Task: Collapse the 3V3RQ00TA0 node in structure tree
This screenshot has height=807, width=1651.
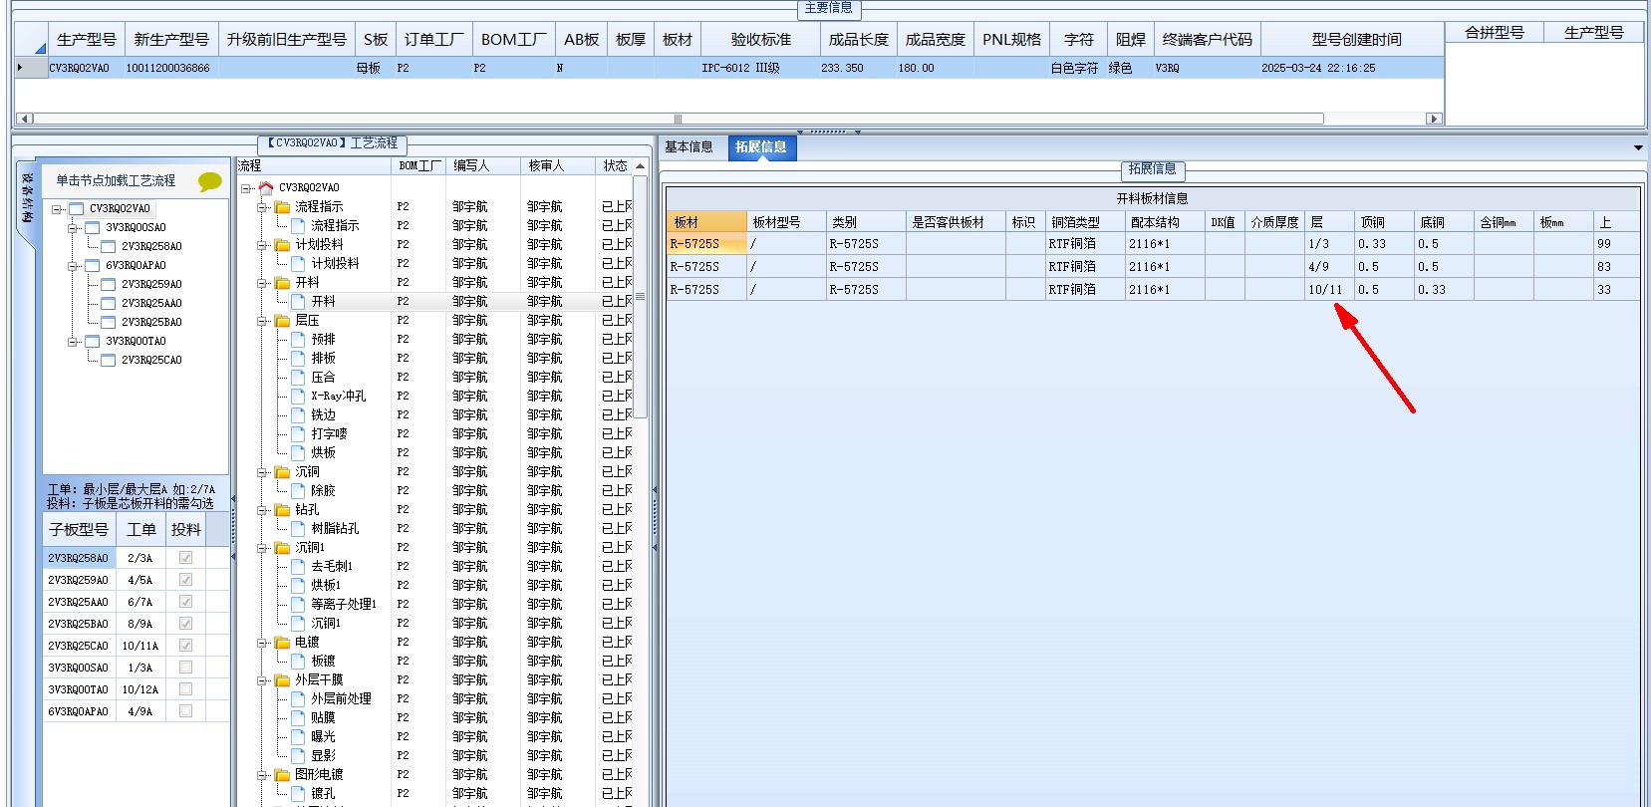Action: (x=73, y=342)
